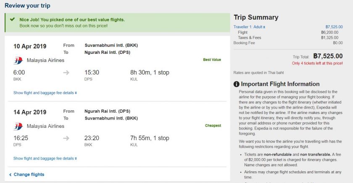
Task: Click Malaysia Airlines logo on return flight
Action: click(18, 126)
